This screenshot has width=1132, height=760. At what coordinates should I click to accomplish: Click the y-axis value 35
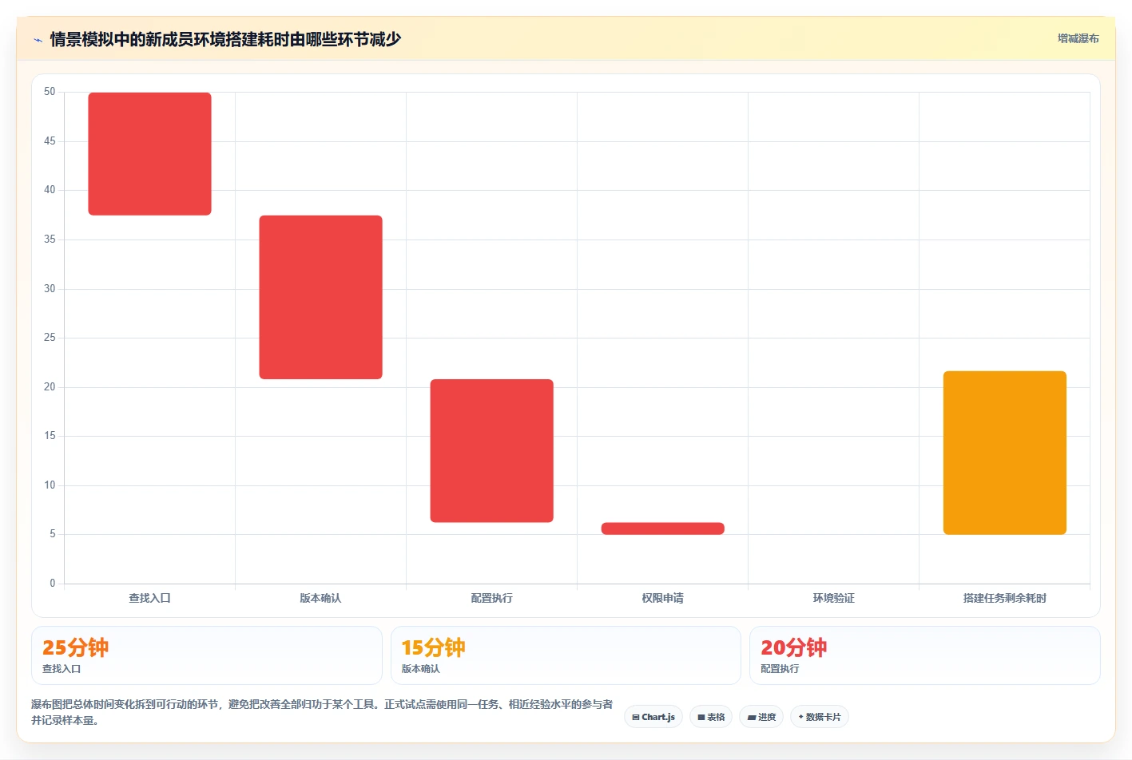pyautogui.click(x=50, y=239)
